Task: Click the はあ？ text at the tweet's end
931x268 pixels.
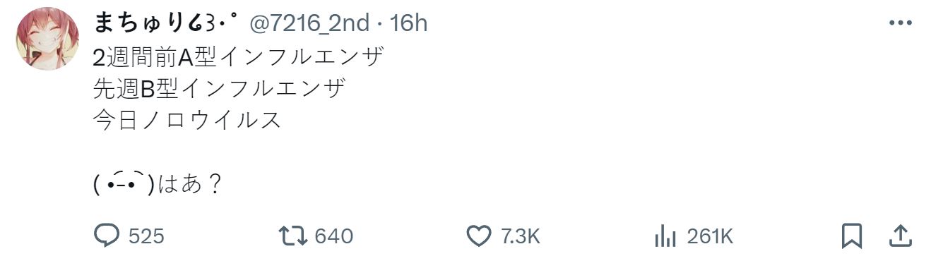Action: [191, 185]
